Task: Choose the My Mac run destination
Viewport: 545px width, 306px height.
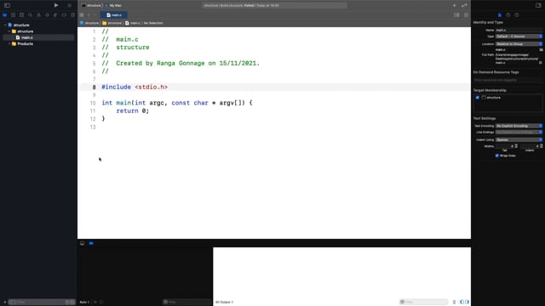Action: click(x=113, y=6)
